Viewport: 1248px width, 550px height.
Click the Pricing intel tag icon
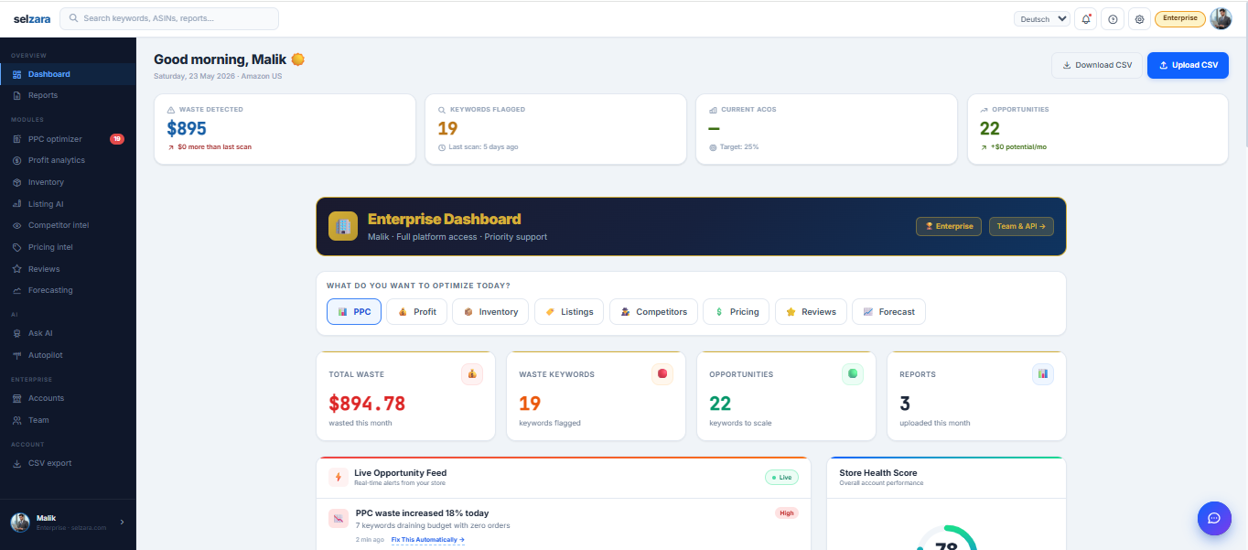point(17,247)
